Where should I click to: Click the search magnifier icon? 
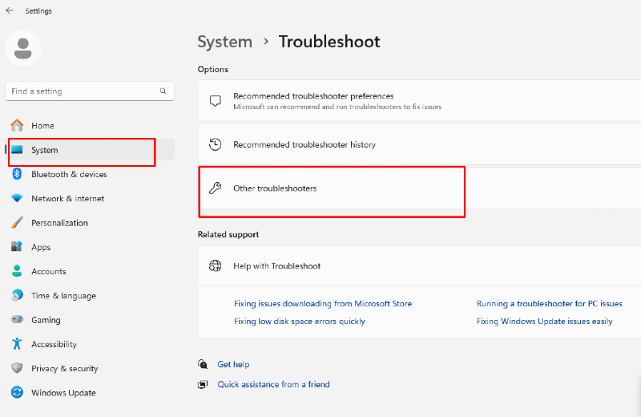(x=163, y=91)
